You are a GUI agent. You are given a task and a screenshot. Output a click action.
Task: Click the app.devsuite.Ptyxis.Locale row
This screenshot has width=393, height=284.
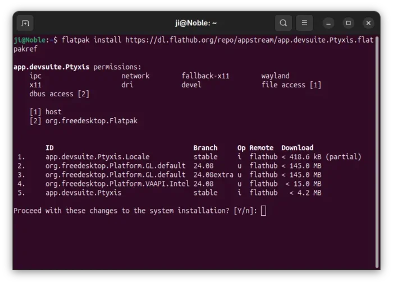pos(106,157)
